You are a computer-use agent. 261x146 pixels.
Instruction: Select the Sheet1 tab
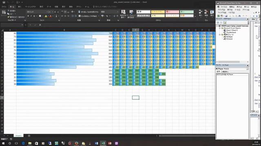[18, 135]
